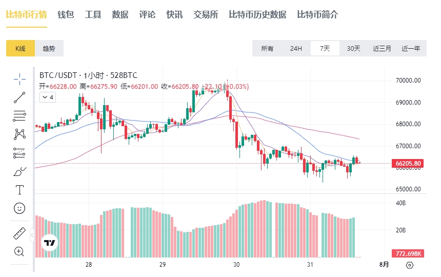The image size is (441, 277).
Task: Open the 钱包 tab
Action: pos(66,15)
